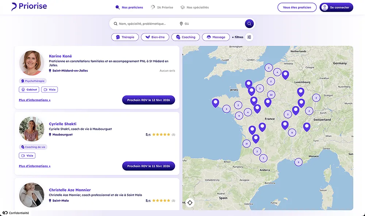Book Prochain RDV le 11 févr. 2026

(149, 166)
